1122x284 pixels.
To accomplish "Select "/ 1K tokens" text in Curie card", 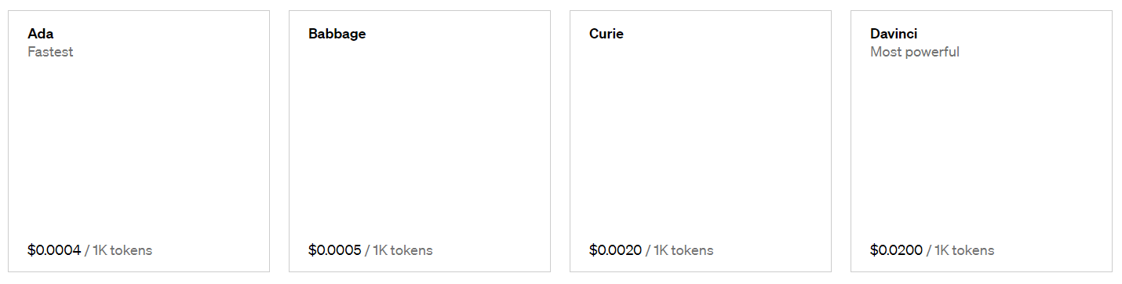I will coord(679,250).
